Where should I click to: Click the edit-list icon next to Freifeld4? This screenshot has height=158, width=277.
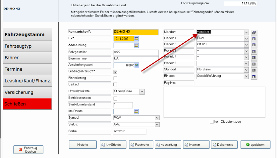(x=254, y=58)
